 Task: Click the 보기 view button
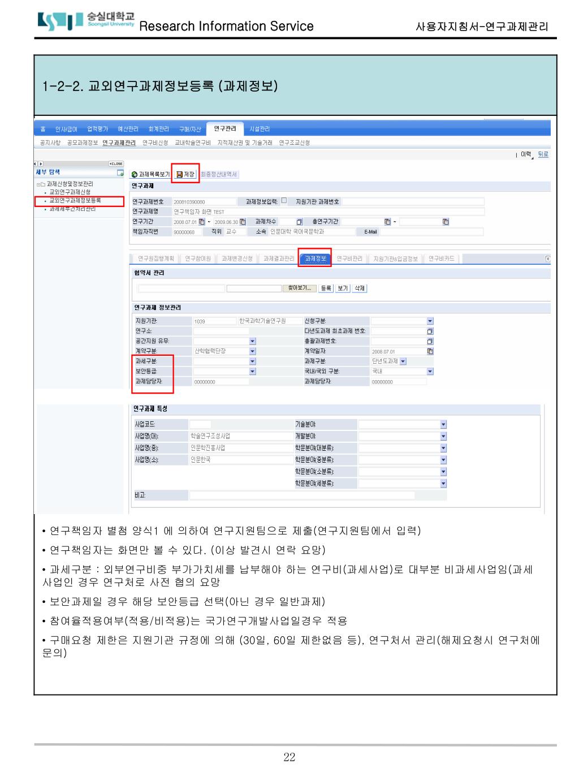343,288
